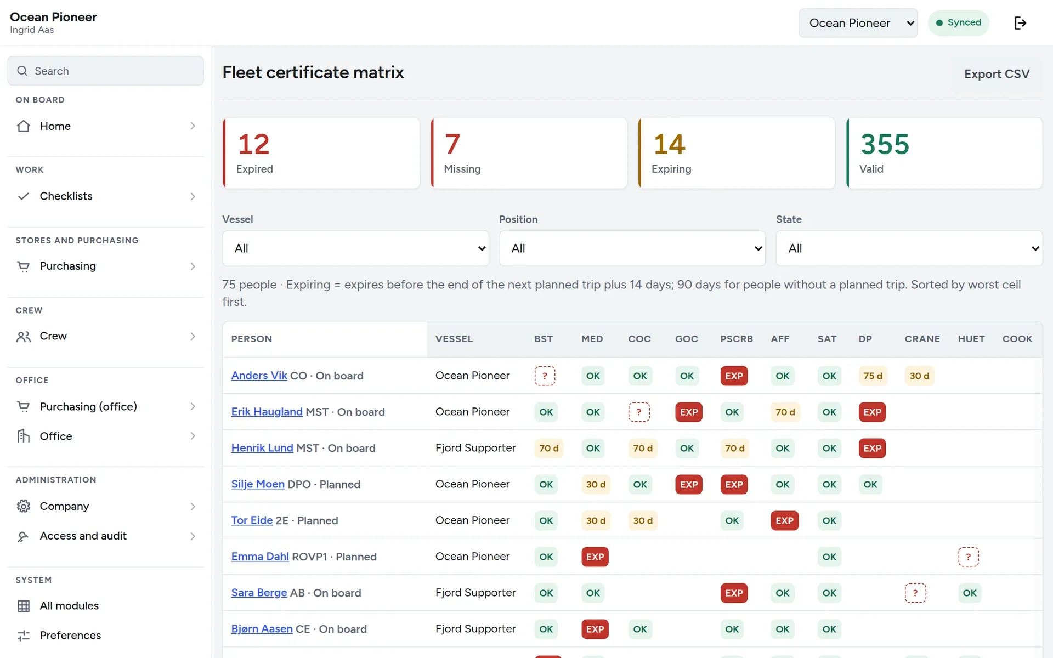The image size is (1053, 658).
Task: Click the EXP GOC badge for Silje Moen
Action: coord(689,485)
